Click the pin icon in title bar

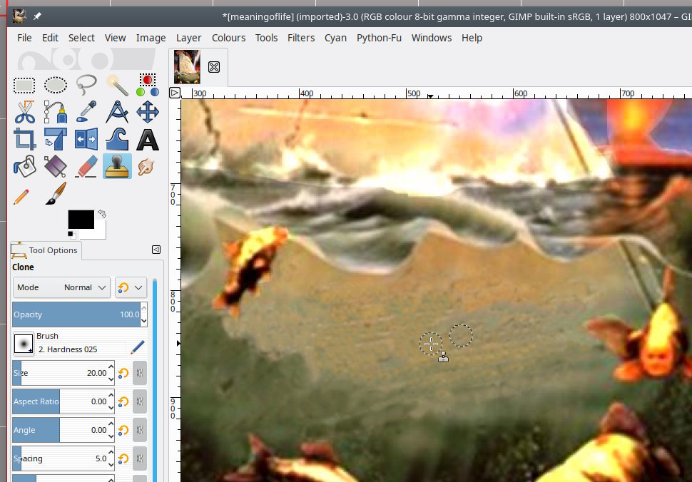[38, 16]
